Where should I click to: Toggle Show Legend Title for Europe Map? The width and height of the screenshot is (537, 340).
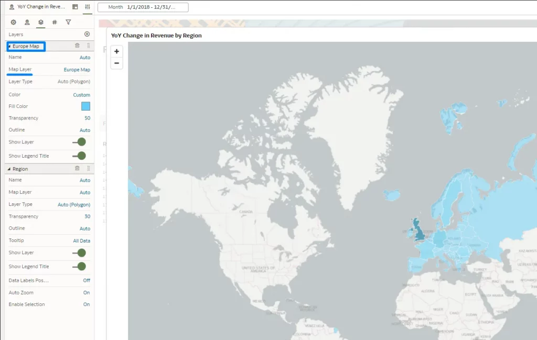coord(80,156)
